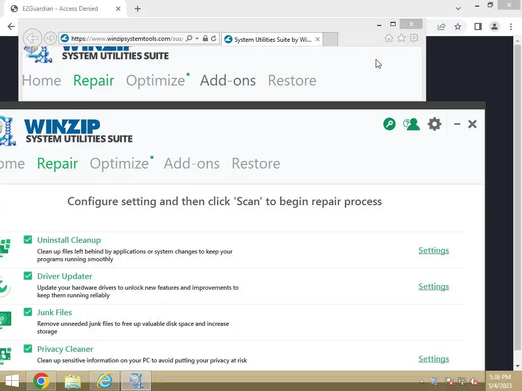Image resolution: width=522 pixels, height=391 pixels.
Task: Open Internet Explorer tools gear
Action: pyautogui.click(x=414, y=38)
